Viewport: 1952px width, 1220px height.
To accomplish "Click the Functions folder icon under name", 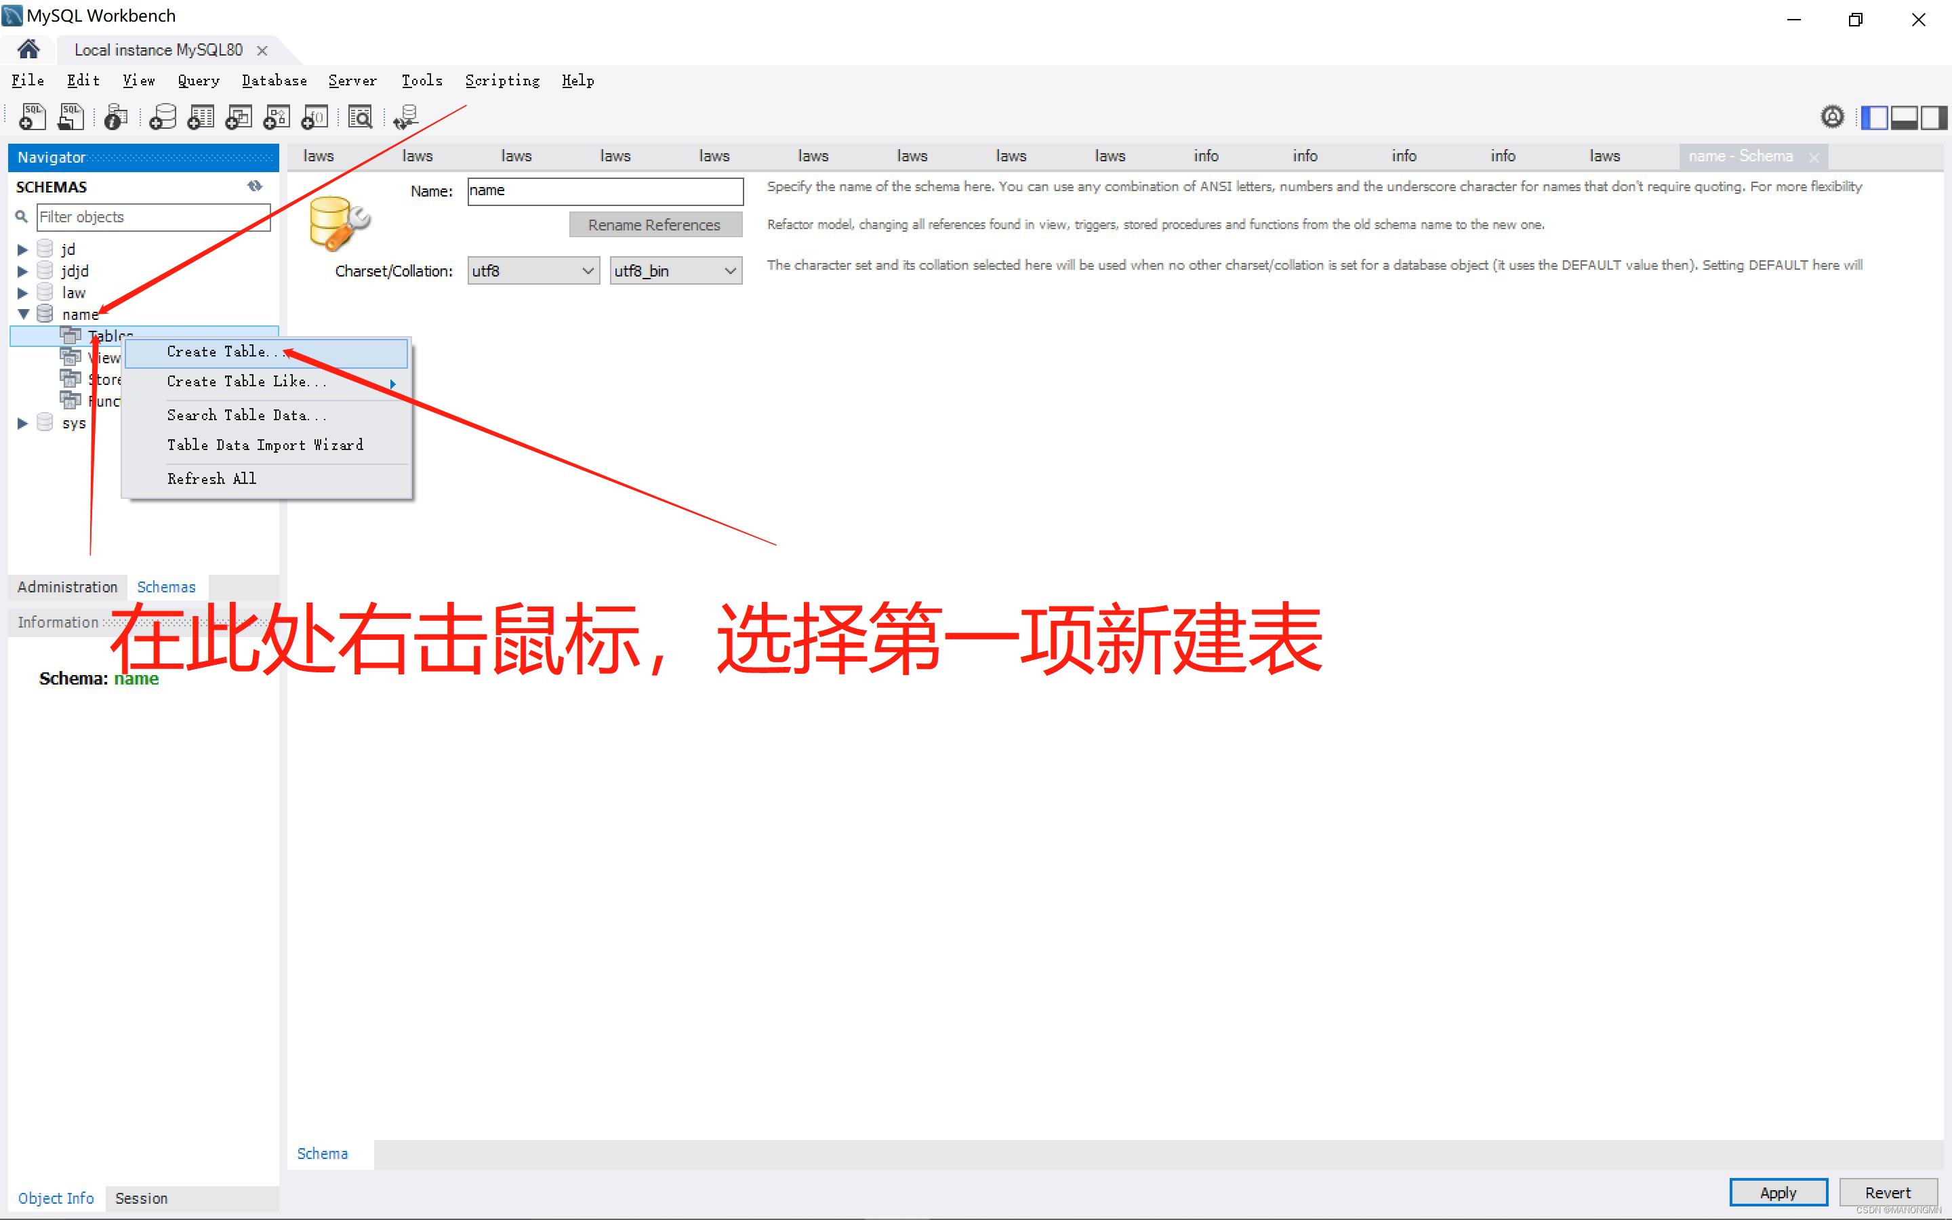I will tap(71, 400).
